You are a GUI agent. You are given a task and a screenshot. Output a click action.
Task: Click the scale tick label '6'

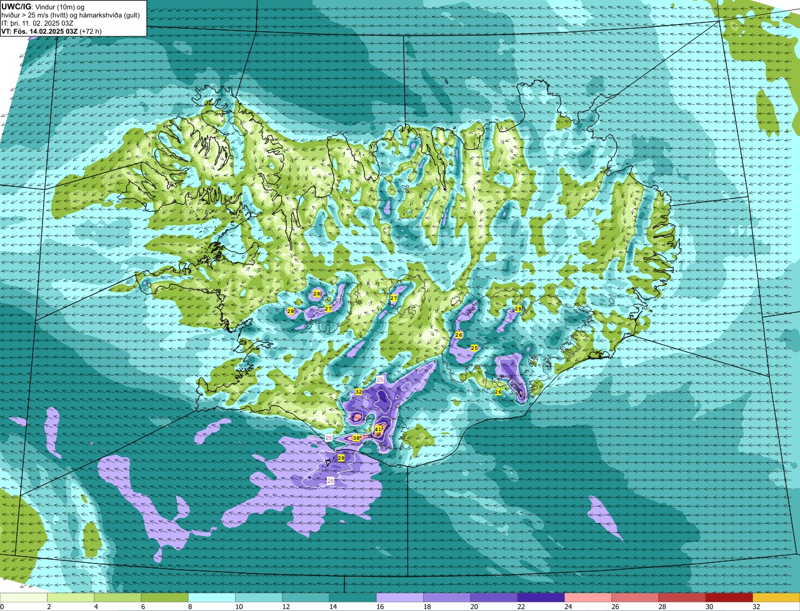[x=142, y=607]
